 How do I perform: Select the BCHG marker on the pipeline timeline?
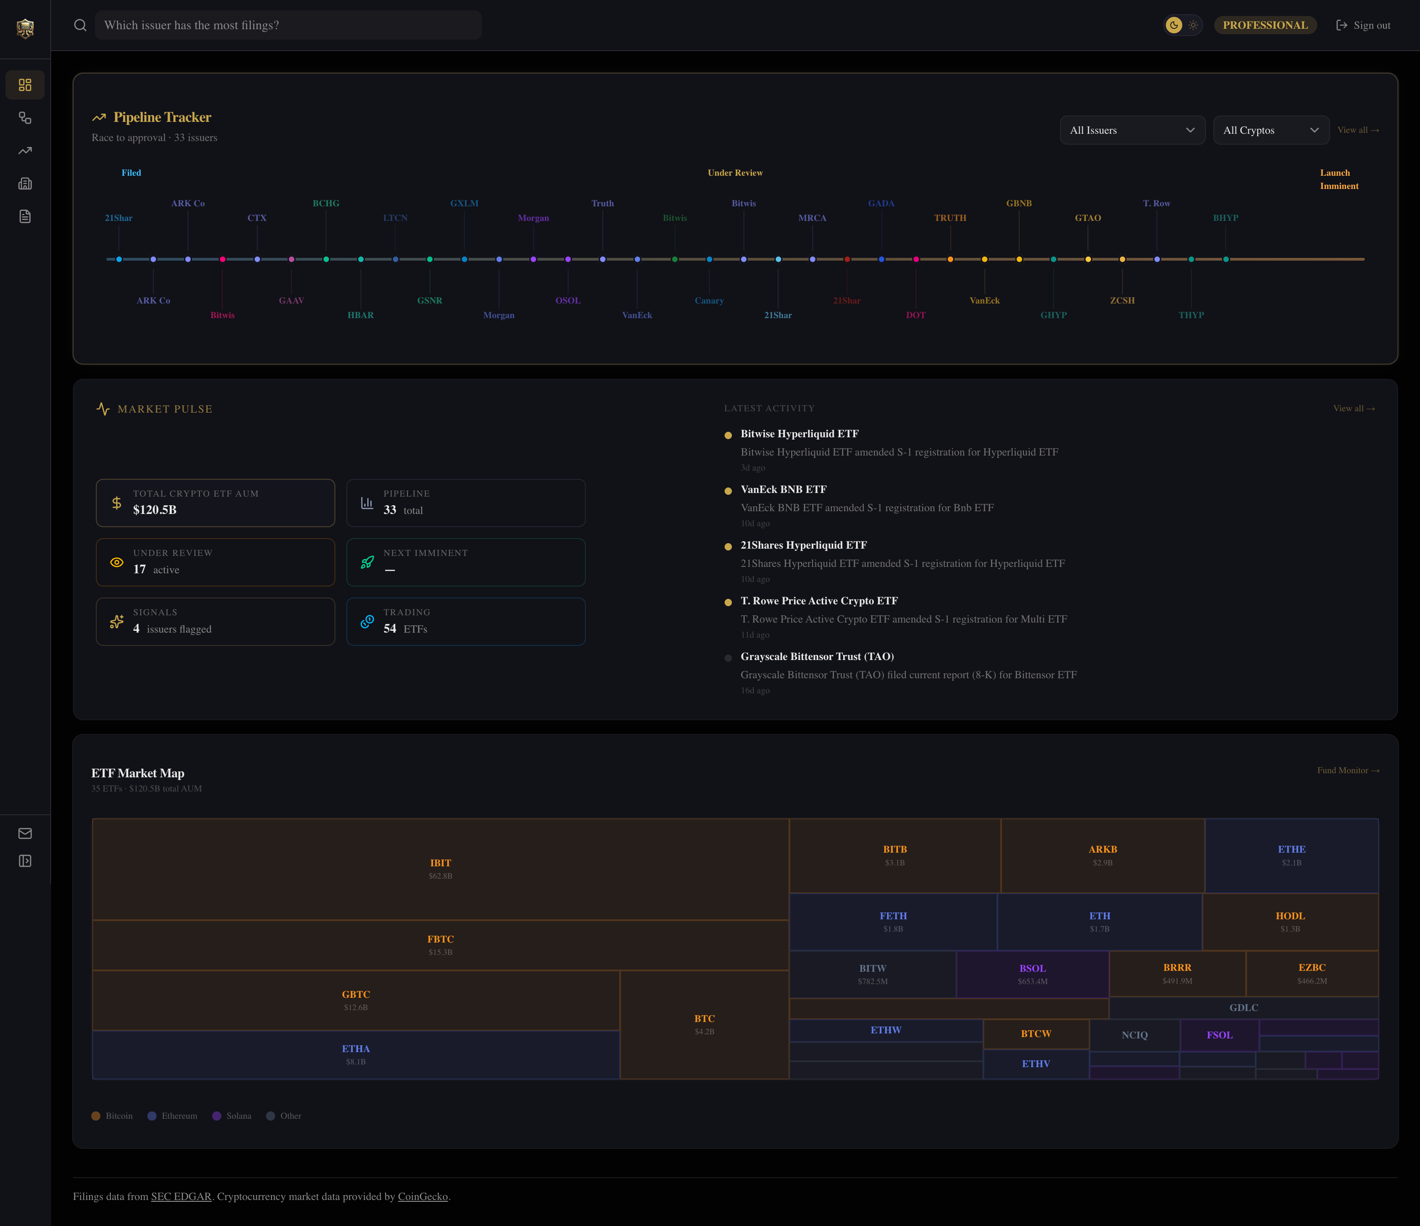pyautogui.click(x=326, y=259)
